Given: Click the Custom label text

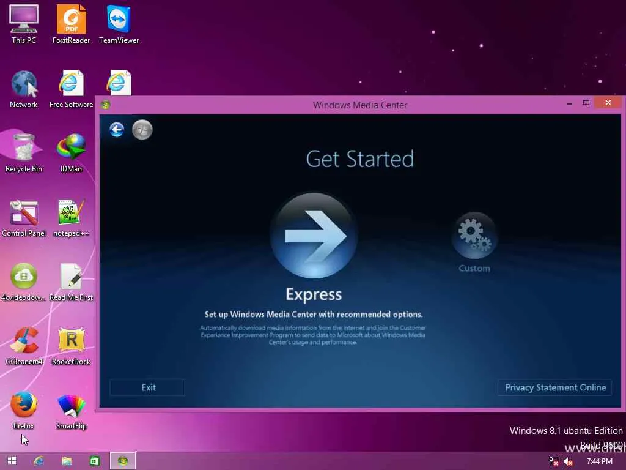Looking at the screenshot, I should 474,268.
